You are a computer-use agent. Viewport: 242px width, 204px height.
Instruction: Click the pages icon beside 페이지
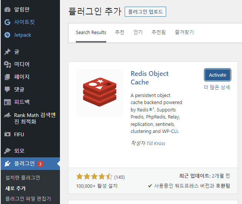[7, 77]
